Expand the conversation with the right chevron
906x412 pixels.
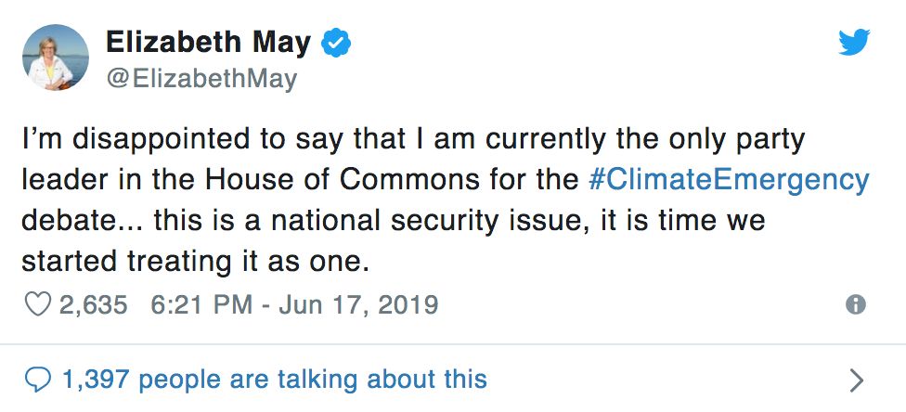coord(856,379)
